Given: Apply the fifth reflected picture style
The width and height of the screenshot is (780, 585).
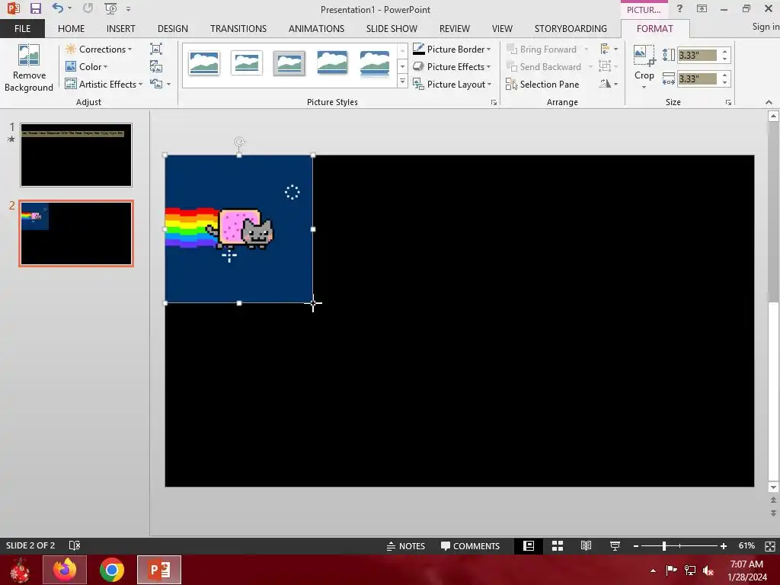Looking at the screenshot, I should pyautogui.click(x=375, y=64).
